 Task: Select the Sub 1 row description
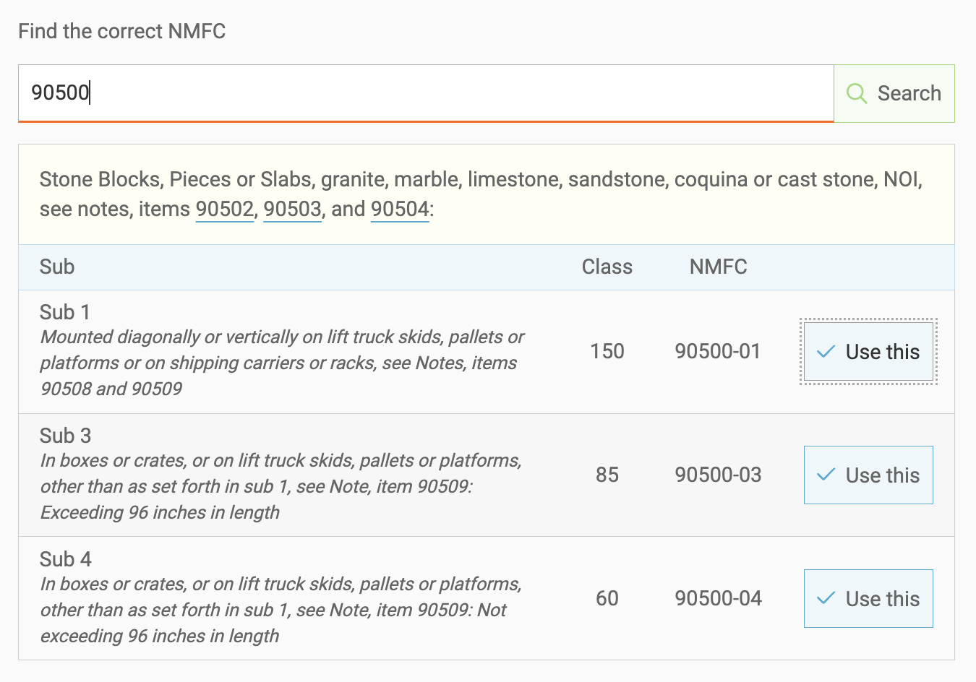click(x=282, y=363)
